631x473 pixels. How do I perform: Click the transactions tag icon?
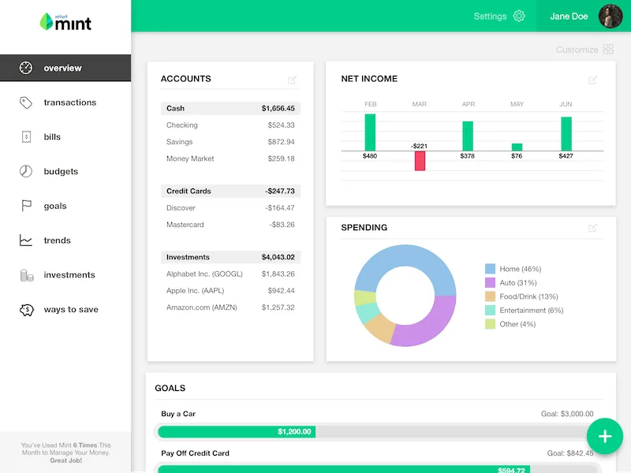26,102
